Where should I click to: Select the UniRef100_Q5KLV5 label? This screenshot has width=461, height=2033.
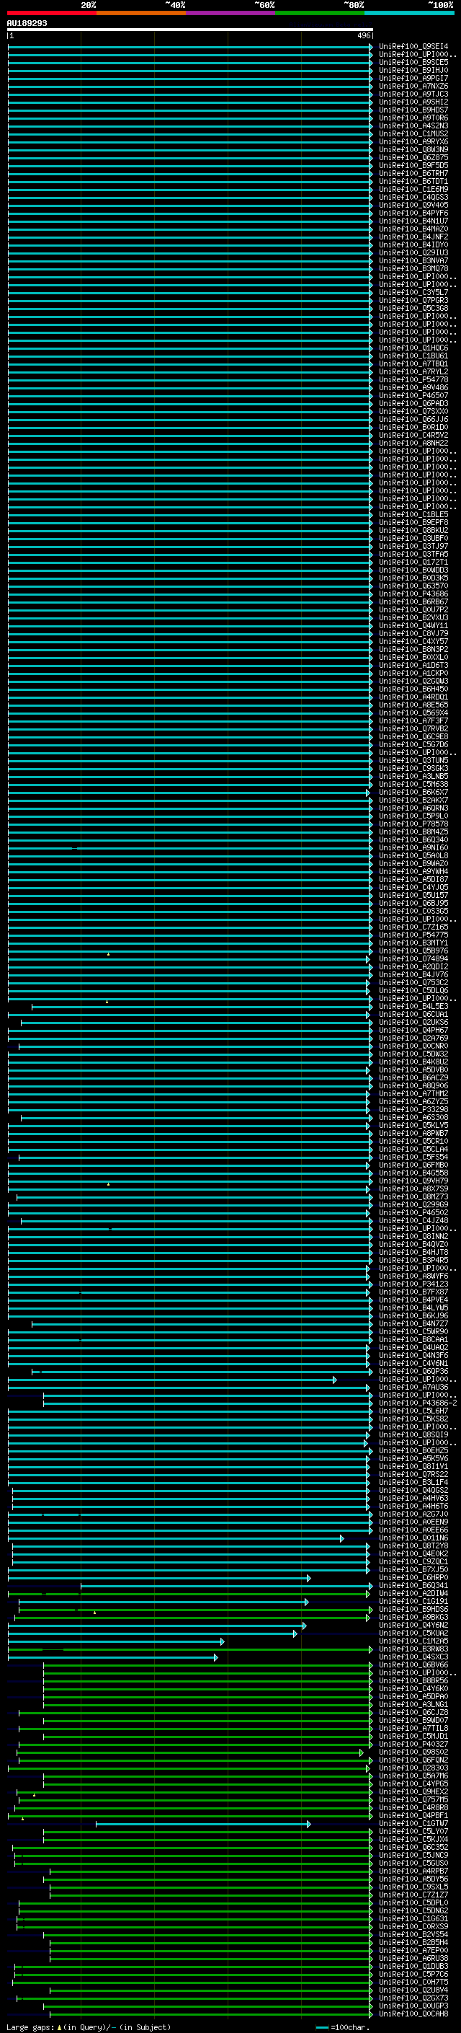pyautogui.click(x=413, y=1126)
